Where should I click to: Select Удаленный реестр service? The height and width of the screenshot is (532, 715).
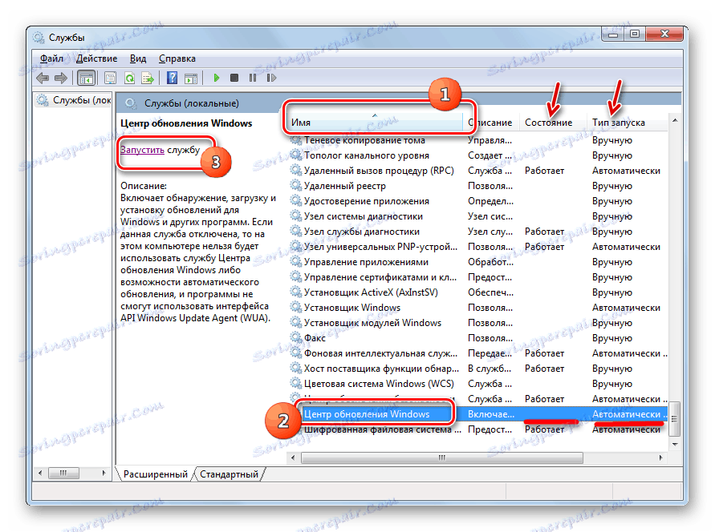[345, 186]
